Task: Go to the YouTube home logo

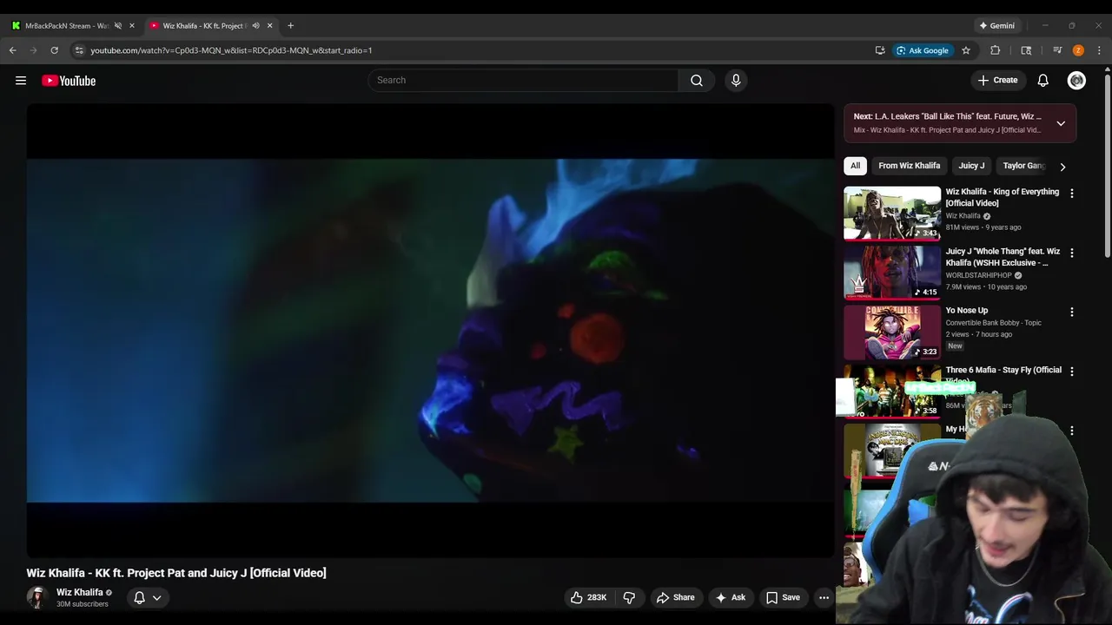Action: pyautogui.click(x=69, y=81)
